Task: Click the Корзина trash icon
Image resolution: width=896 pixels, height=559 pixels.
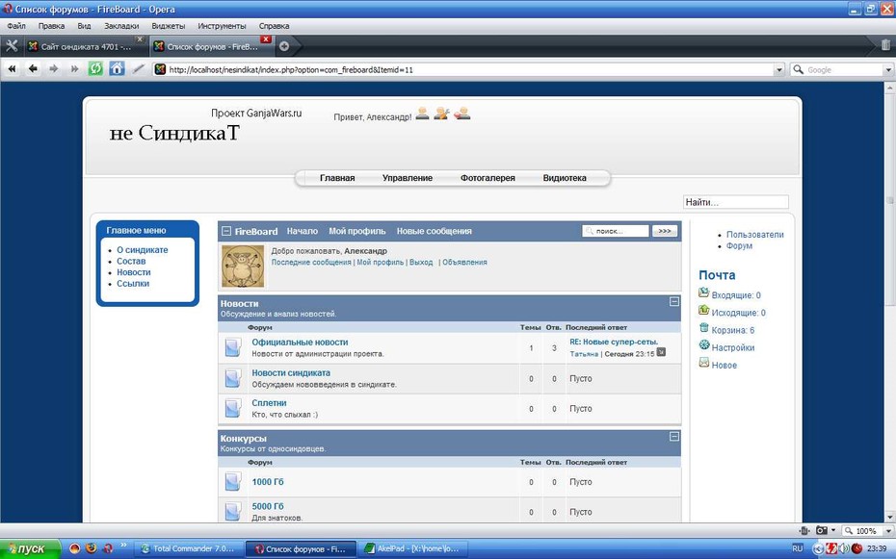Action: [704, 328]
